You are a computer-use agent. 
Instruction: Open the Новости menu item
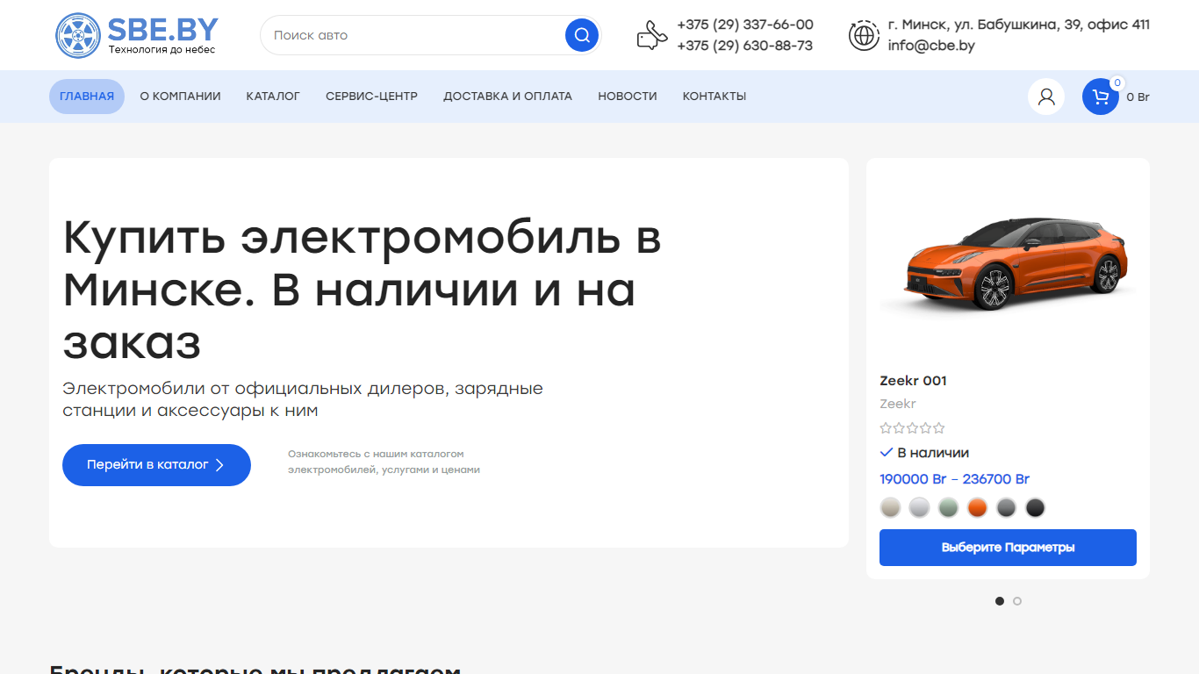[628, 97]
